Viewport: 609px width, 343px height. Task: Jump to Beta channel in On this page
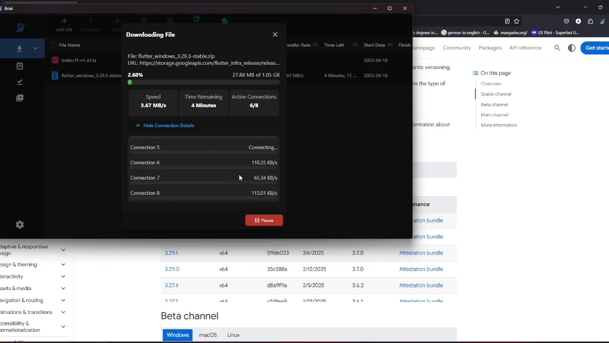pyautogui.click(x=494, y=104)
